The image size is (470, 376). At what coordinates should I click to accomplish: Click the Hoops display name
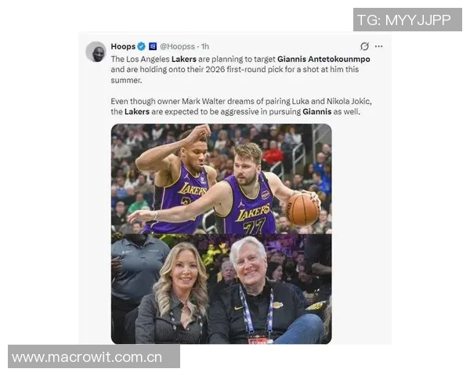(x=123, y=46)
